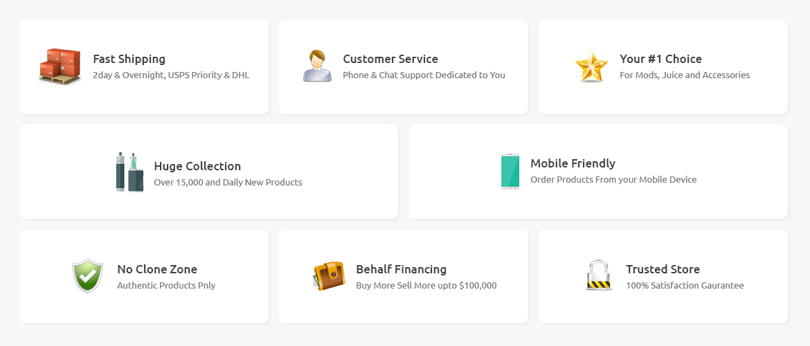
Task: Click the orange shipping boxes icon
Action: pos(60,66)
